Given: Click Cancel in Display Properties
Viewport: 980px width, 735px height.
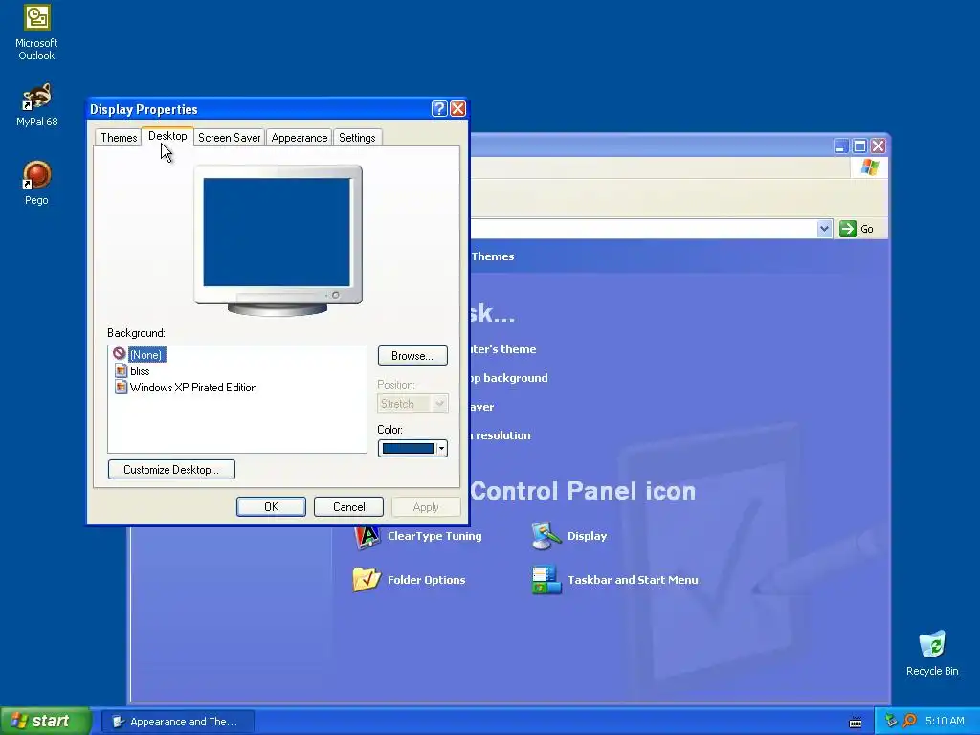Looking at the screenshot, I should 348,507.
